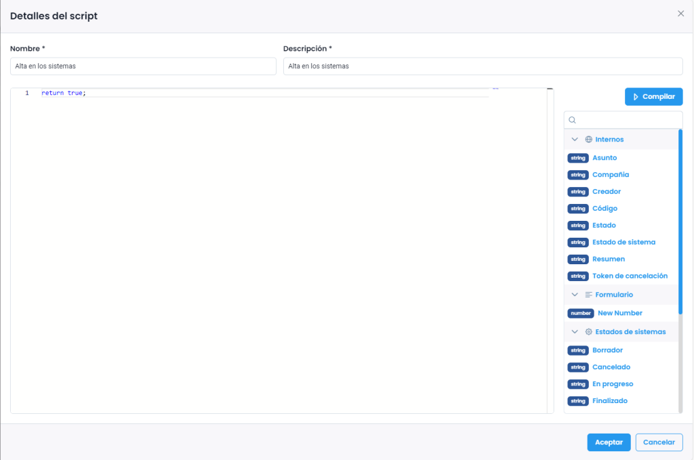
Task: Collapse the Internos section chevron
Action: [574, 140]
